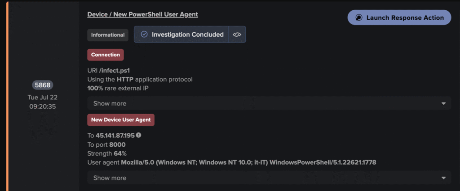Screen dimensions: 460x191
Task: Click the WindowsPowerShell user agent string
Action: click(248, 162)
